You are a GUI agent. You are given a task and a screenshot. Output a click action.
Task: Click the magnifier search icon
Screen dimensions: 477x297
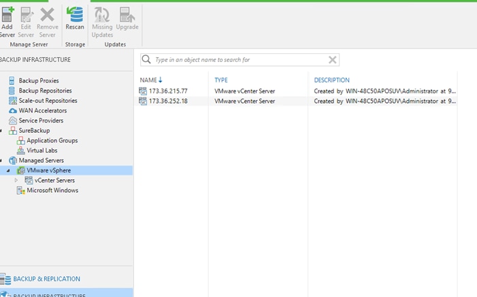146,59
